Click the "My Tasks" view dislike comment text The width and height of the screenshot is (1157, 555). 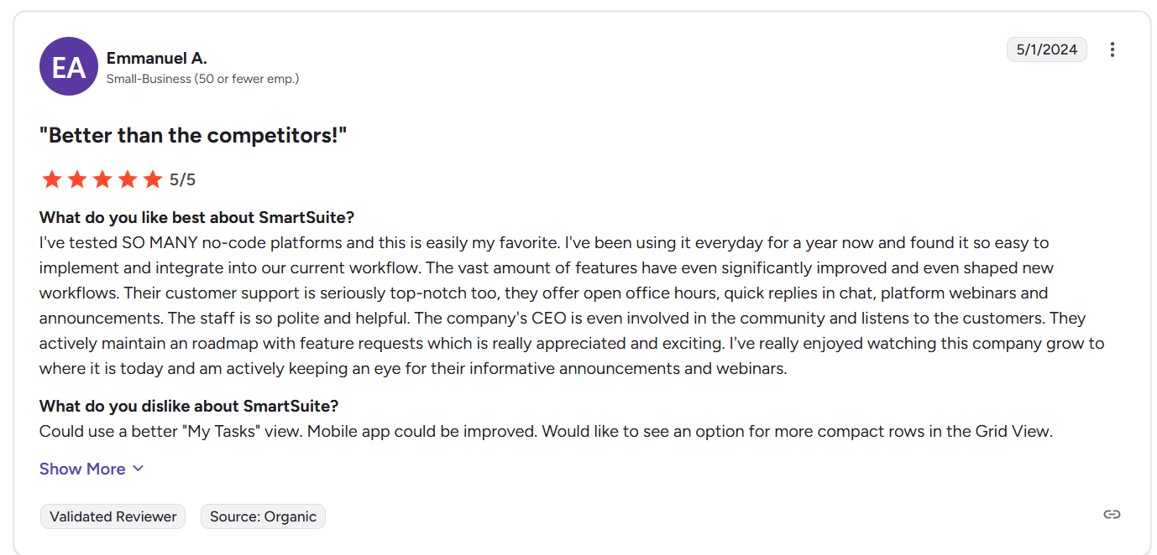546,432
